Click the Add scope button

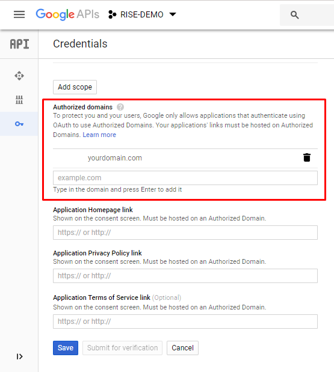click(75, 87)
